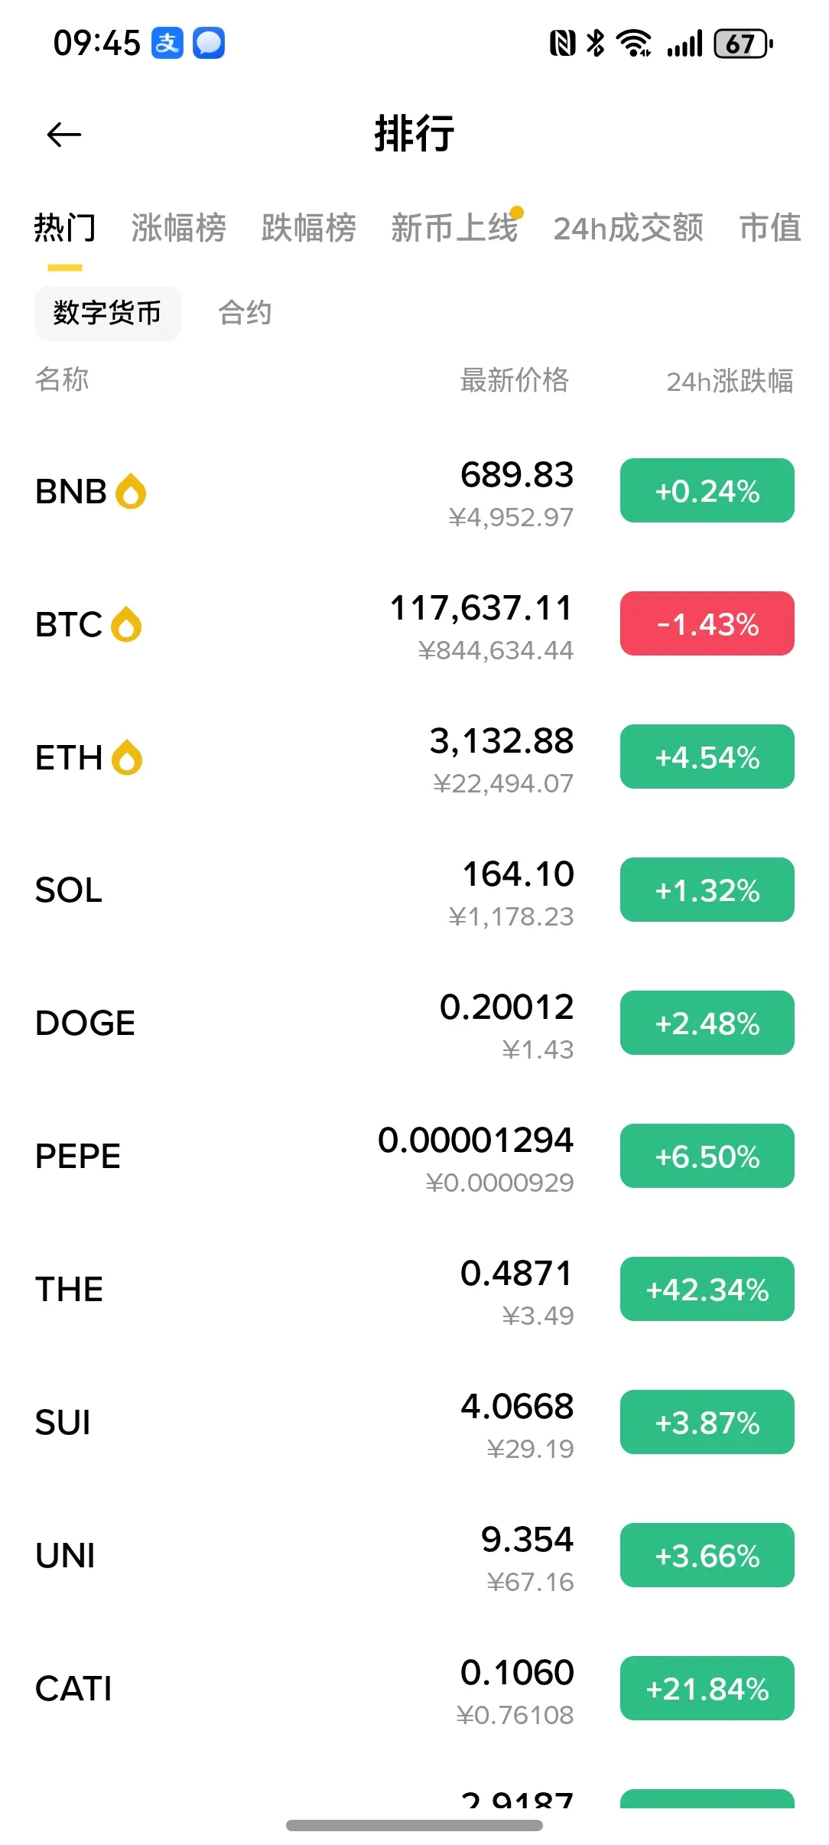
Task: Tap the back arrow icon
Action: pos(63,135)
